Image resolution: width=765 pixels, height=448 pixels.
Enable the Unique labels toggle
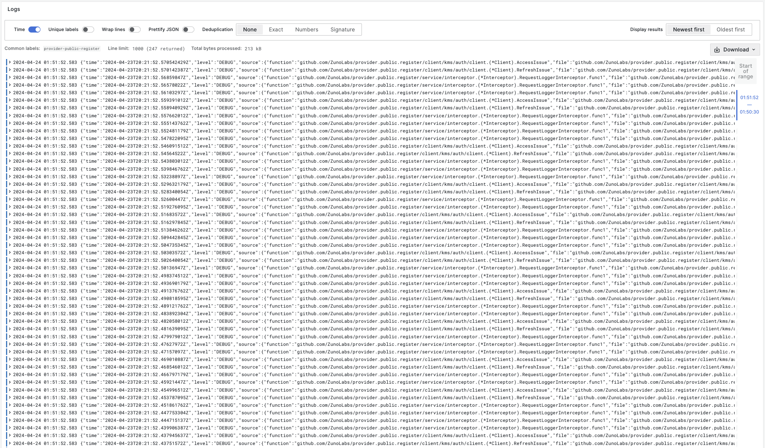88,30
